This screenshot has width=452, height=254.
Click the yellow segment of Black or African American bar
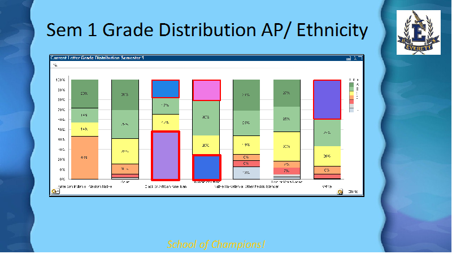[x=166, y=122]
